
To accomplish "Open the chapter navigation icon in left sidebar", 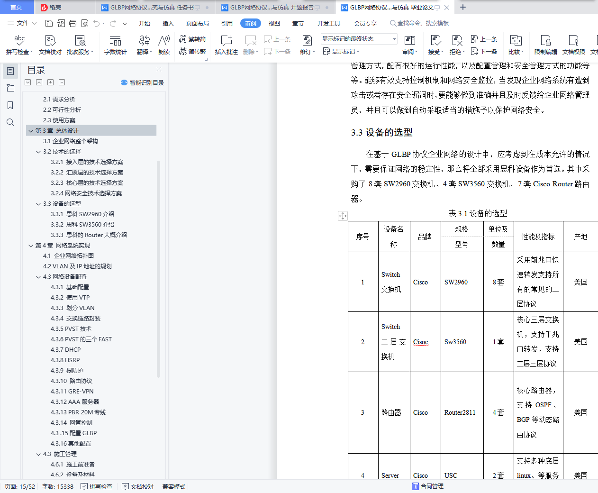I will [x=10, y=88].
